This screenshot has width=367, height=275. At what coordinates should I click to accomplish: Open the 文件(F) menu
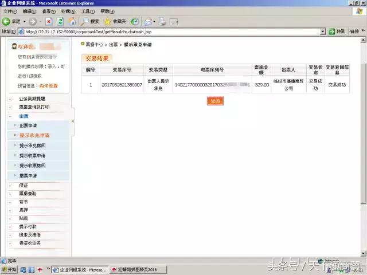pos(10,11)
